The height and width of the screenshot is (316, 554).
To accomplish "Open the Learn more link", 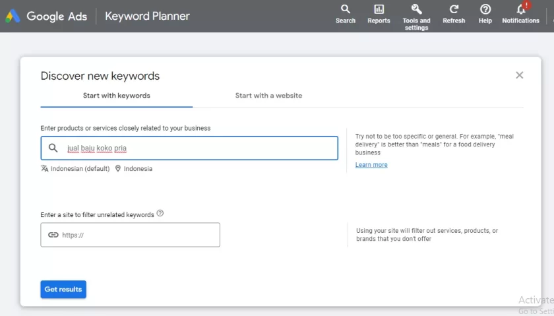I will tap(371, 165).
